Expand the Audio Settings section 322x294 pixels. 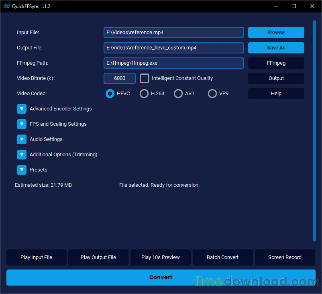22,139
